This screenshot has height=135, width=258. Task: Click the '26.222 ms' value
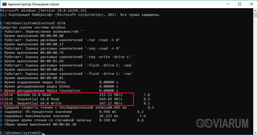point(109,116)
